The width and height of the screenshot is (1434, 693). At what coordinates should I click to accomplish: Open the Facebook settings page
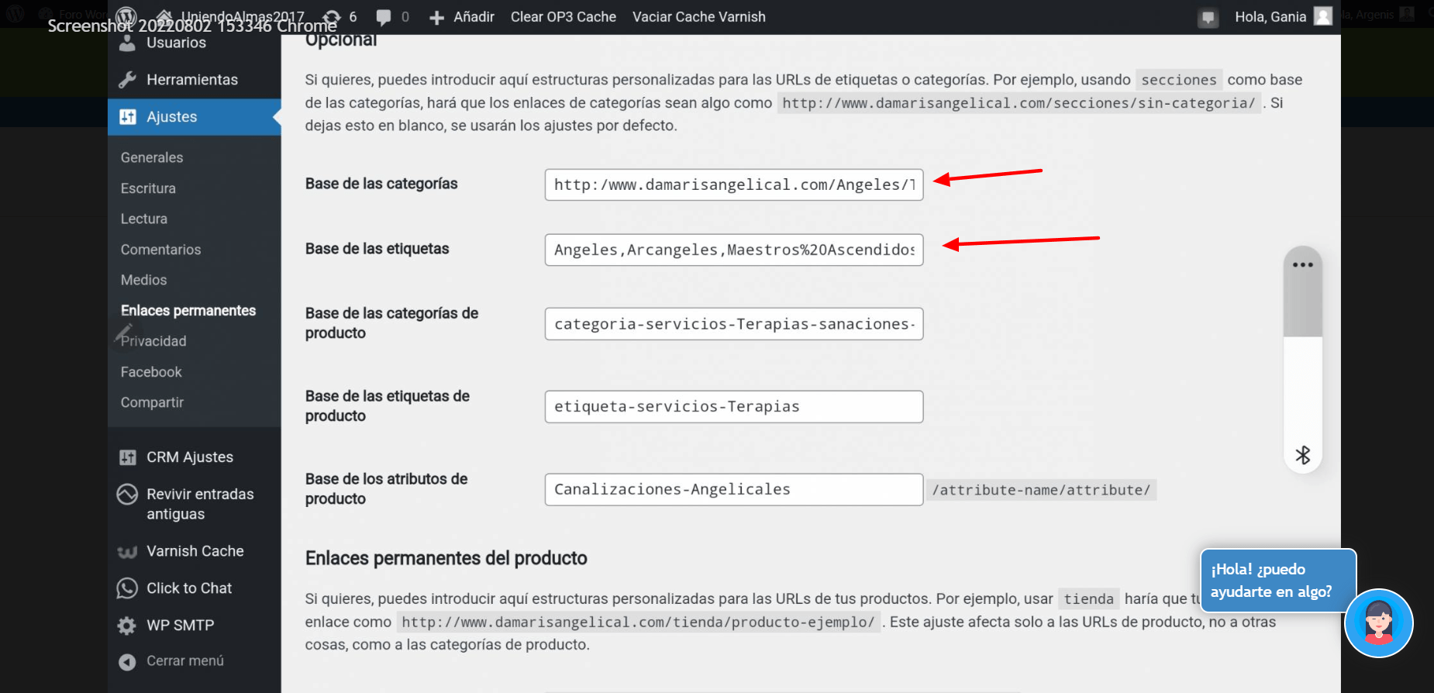click(151, 372)
